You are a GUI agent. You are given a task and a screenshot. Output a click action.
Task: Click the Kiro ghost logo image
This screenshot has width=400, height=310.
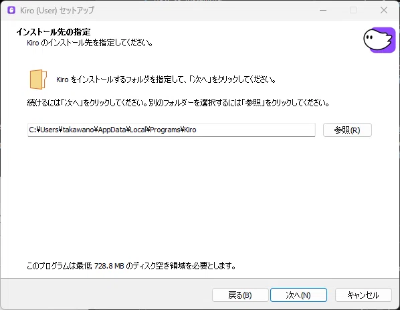[x=379, y=40]
